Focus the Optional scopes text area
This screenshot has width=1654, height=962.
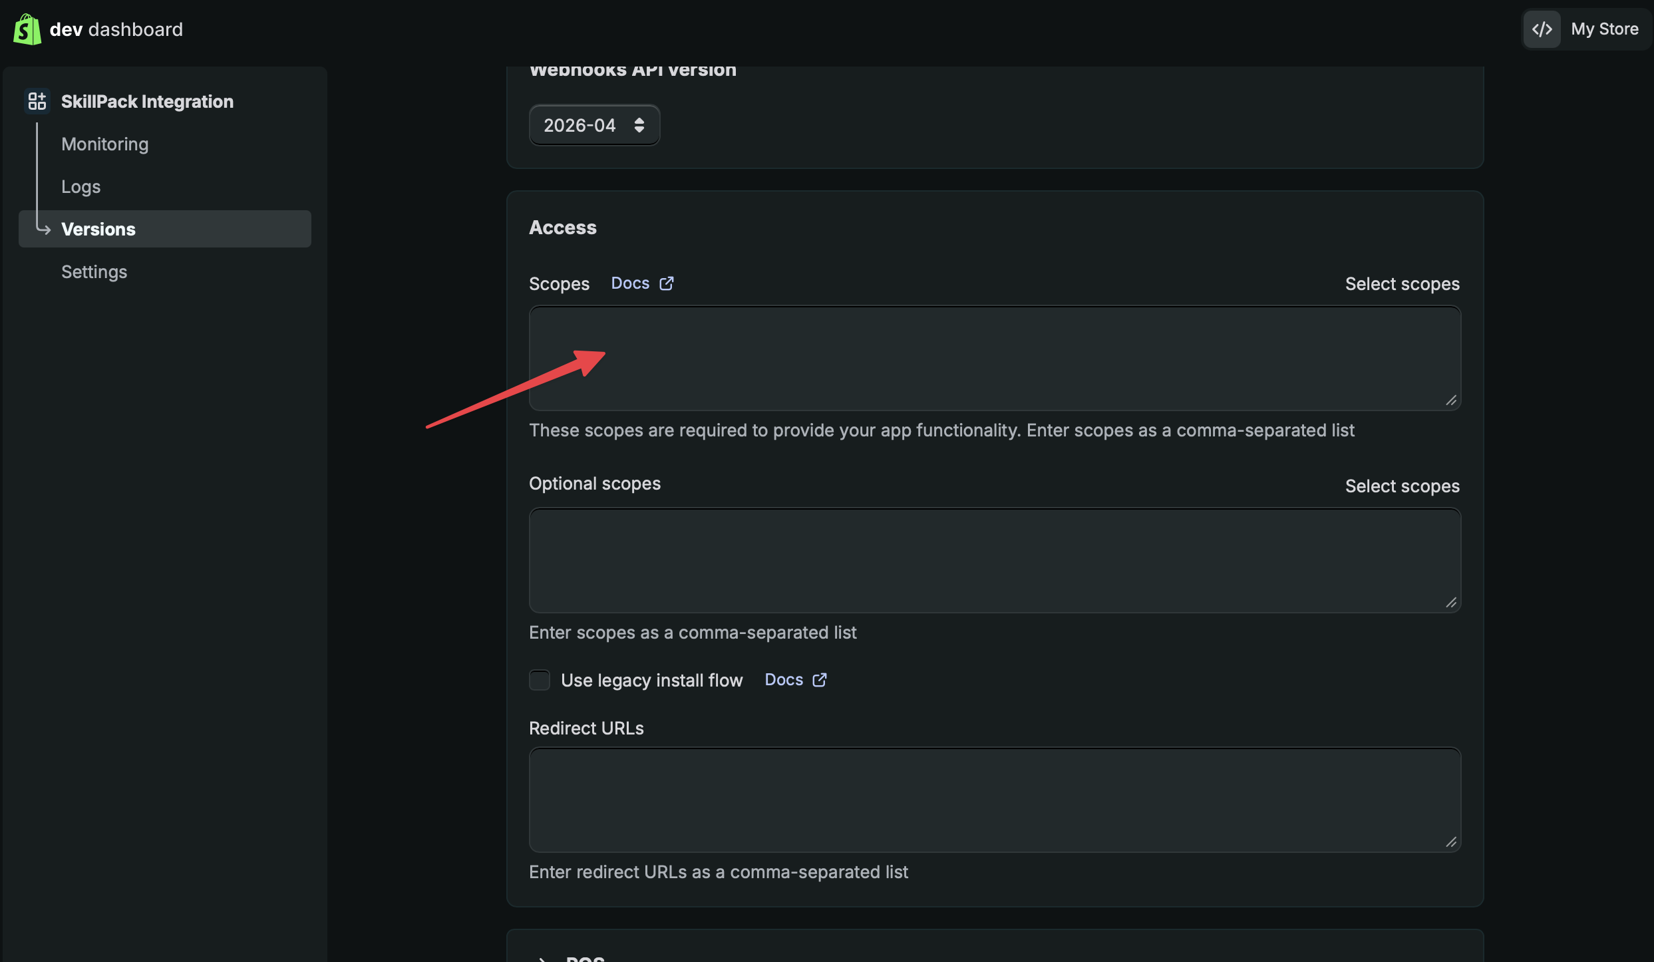[995, 560]
